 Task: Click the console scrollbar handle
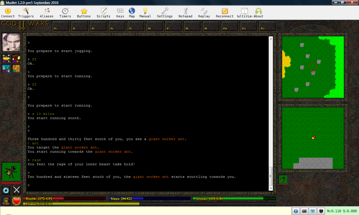pos(271,176)
